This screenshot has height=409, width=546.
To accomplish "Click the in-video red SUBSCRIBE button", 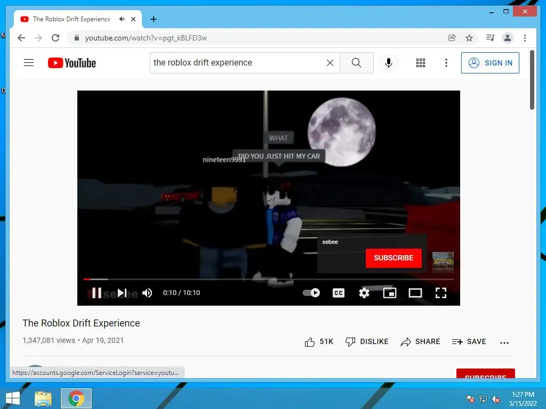I will (x=394, y=258).
